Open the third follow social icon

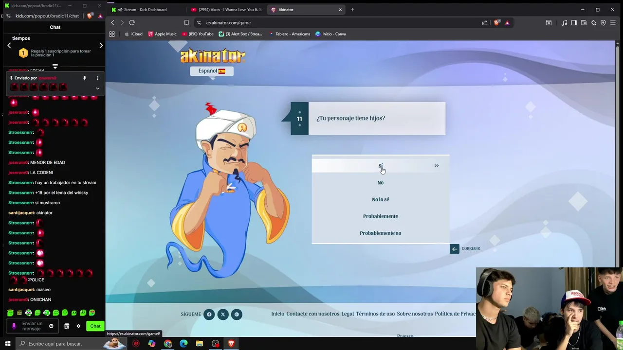(x=237, y=315)
